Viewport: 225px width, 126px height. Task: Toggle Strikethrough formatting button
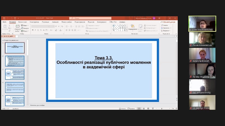point(44,30)
